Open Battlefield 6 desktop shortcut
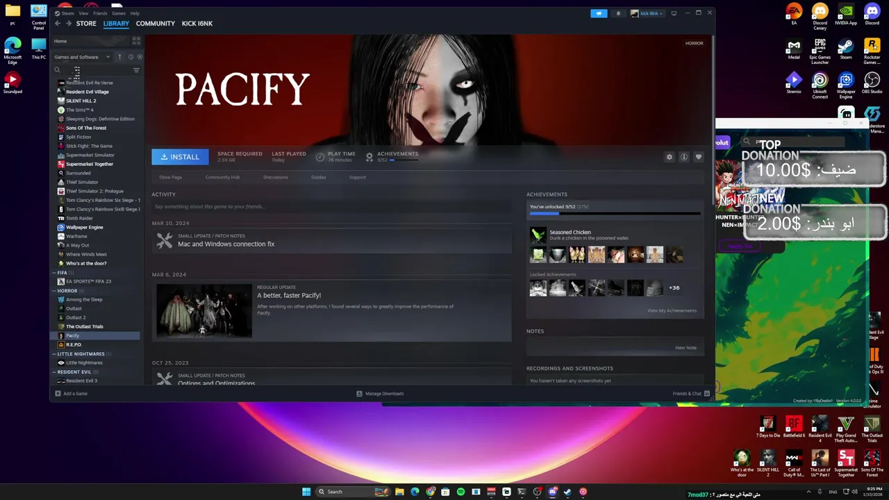The height and width of the screenshot is (500, 889). pos(794,427)
